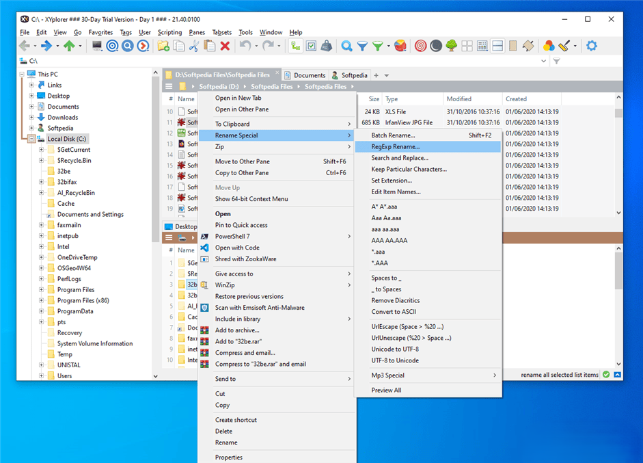This screenshot has height=463, width=643.
Task: Go up one folder with the green arrow
Action: (x=69, y=46)
